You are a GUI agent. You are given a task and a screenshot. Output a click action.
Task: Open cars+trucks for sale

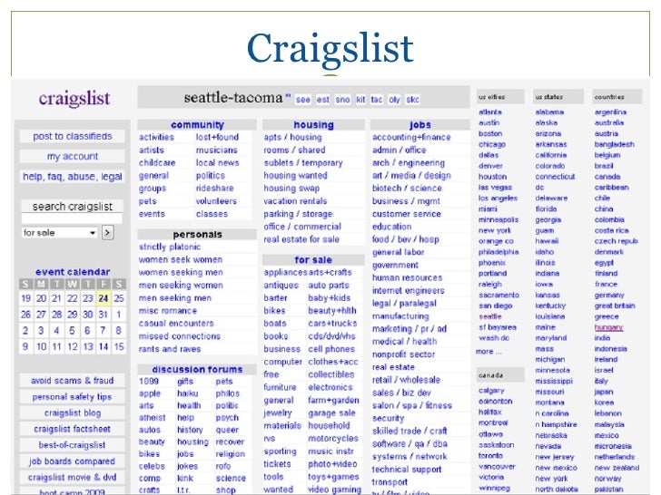pos(332,324)
